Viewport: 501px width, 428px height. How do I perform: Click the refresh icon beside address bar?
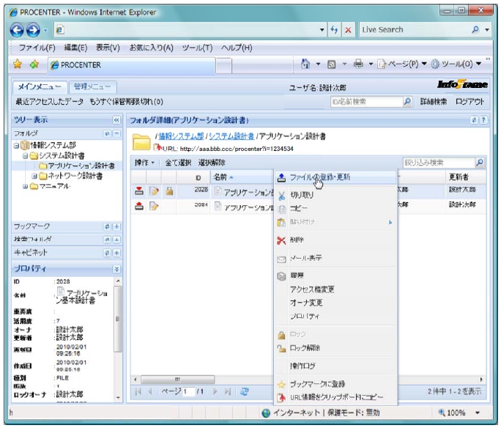pos(334,30)
